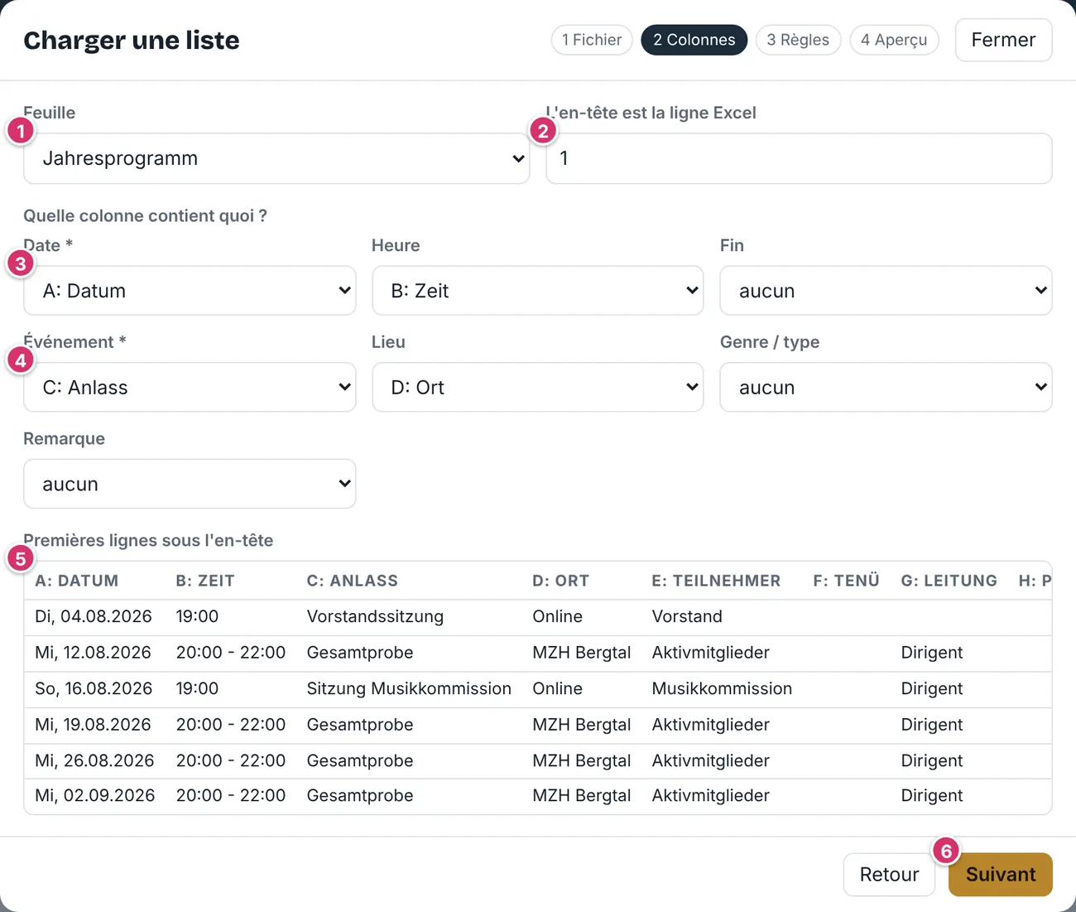Click the date Mi, 02.09.2026
Viewport: 1076px width, 912px height.
(94, 795)
